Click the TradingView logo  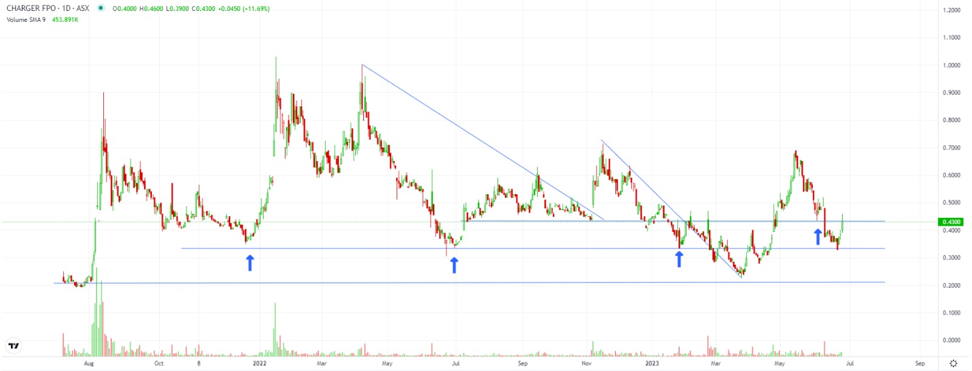[13, 346]
